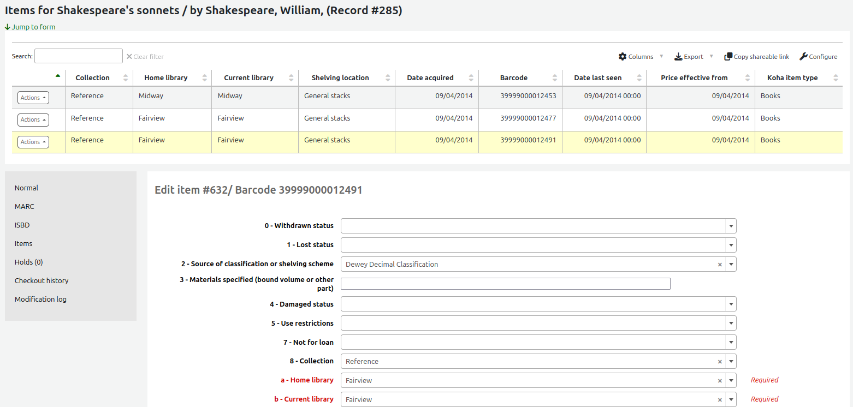
Task: Open Holds (0) from the sidebar
Action: tap(28, 262)
